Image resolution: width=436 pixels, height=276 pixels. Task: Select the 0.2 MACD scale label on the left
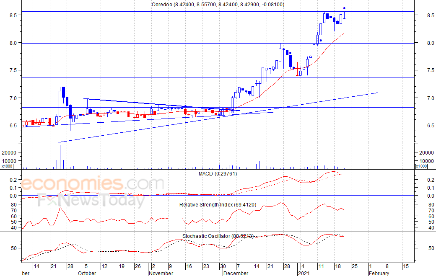[13, 180]
